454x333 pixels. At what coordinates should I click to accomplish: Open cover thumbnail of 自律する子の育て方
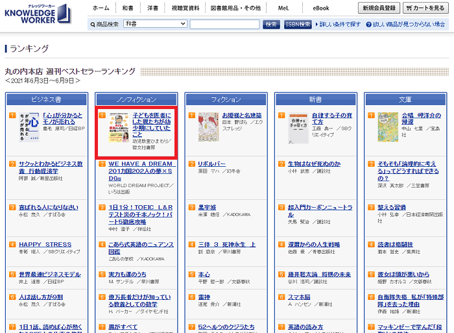pyautogui.click(x=298, y=128)
